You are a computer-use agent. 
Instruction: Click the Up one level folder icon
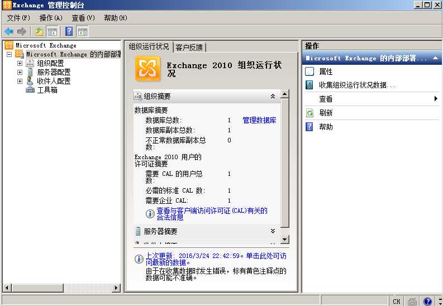39,31
